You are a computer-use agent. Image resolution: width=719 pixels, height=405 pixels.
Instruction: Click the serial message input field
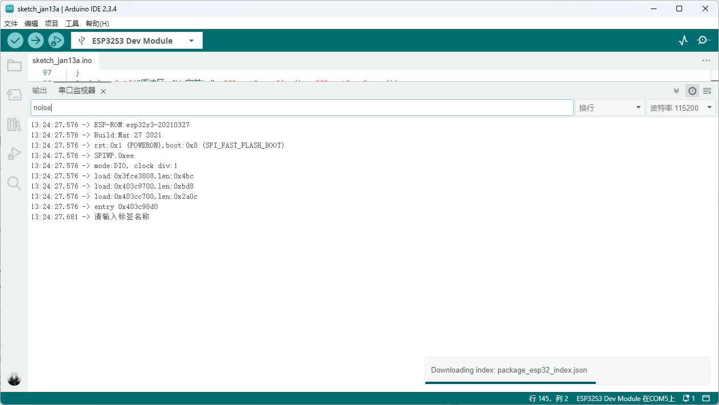302,108
